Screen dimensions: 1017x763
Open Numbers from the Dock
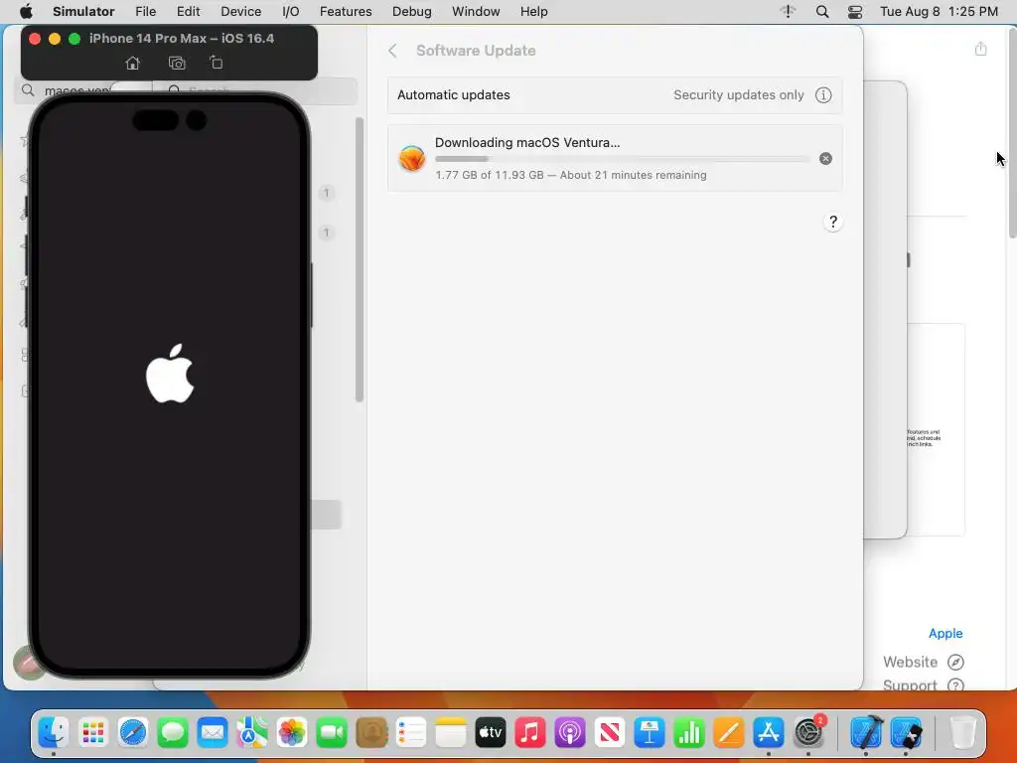click(x=689, y=733)
